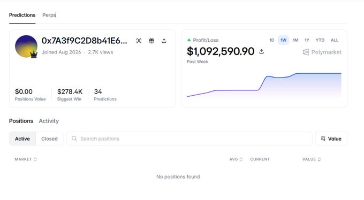
Task: Sort by MARKET column
Action: click(x=26, y=159)
